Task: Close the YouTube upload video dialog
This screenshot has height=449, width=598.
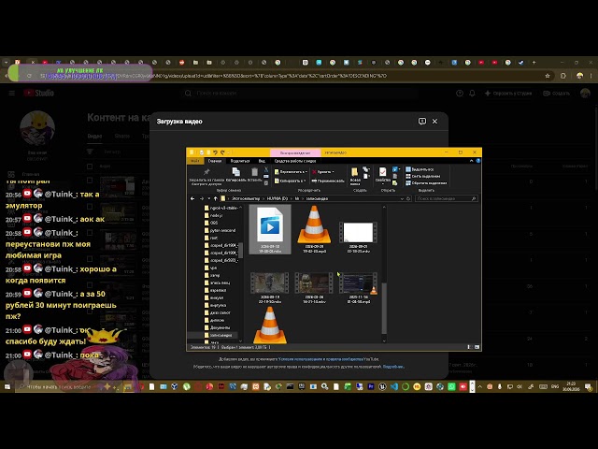Action: (x=434, y=121)
